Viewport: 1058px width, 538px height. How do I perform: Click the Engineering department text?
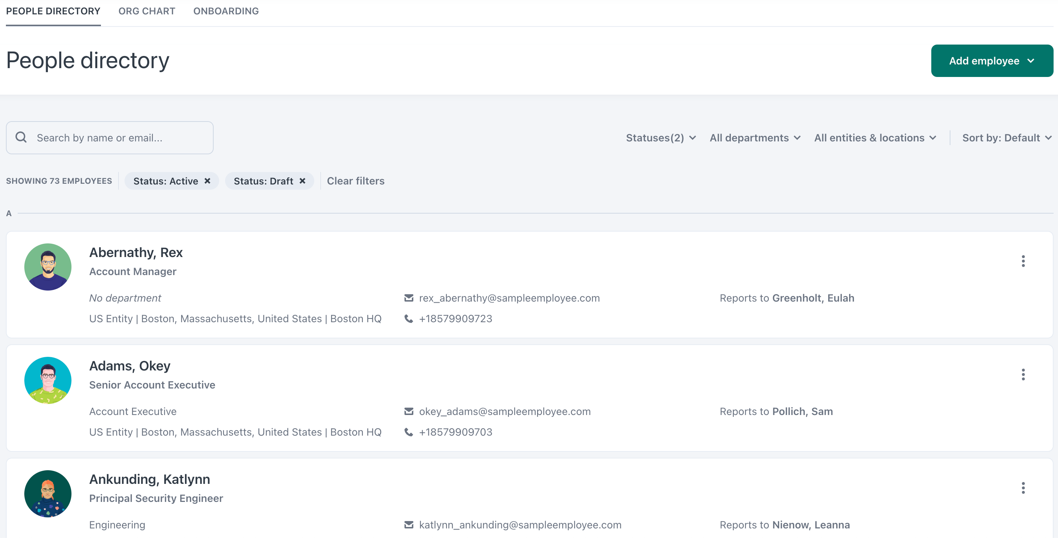point(117,524)
